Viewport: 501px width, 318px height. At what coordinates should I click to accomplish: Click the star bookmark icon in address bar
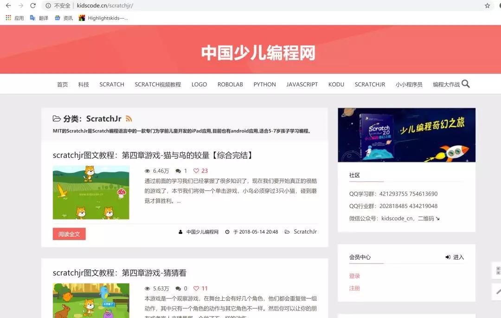pyautogui.click(x=487, y=6)
